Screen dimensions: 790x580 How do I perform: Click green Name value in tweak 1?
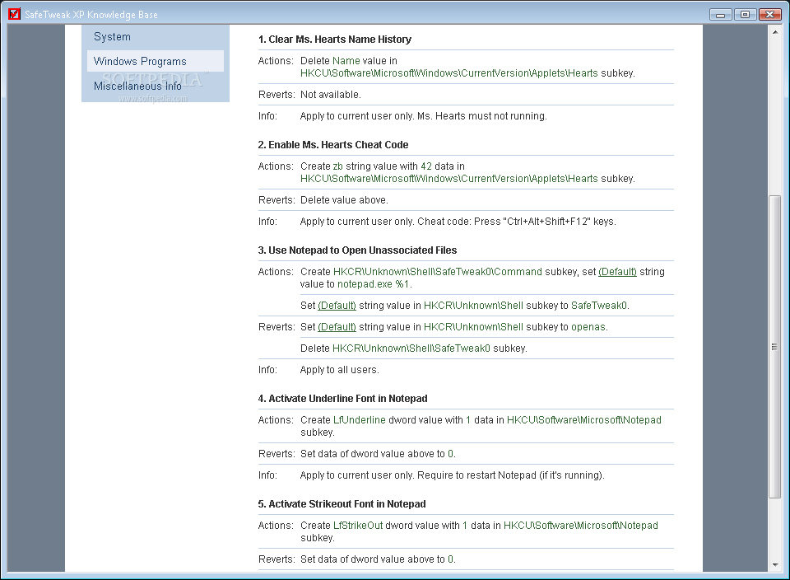click(346, 60)
